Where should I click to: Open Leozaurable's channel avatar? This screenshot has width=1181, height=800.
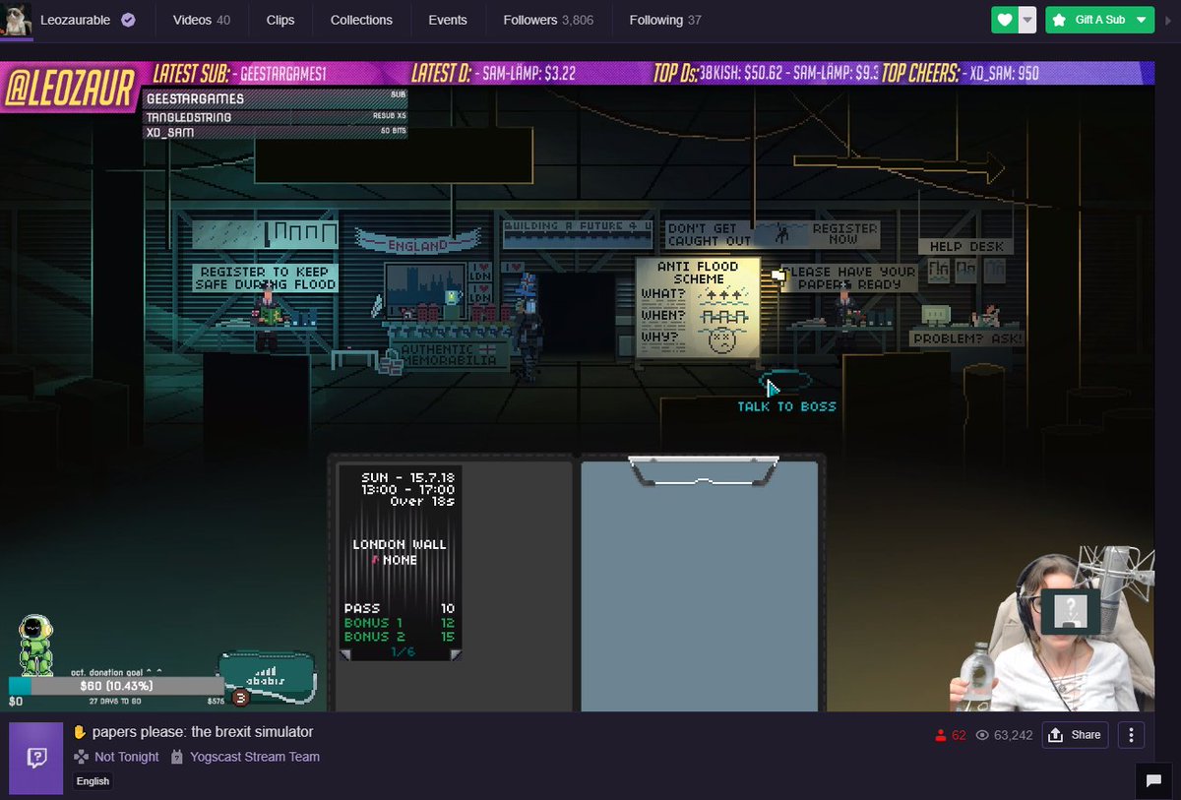pyautogui.click(x=17, y=19)
